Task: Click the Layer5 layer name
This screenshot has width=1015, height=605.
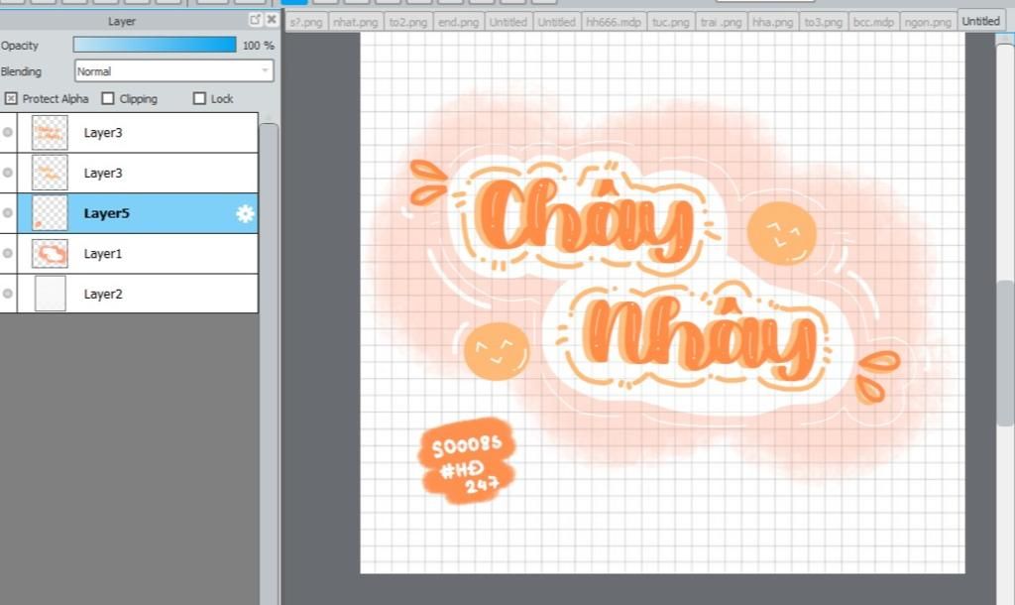Action: click(x=107, y=214)
